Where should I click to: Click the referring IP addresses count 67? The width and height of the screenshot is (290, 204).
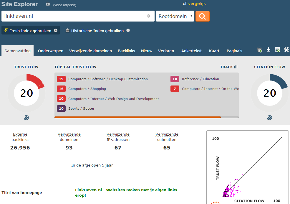(118, 148)
